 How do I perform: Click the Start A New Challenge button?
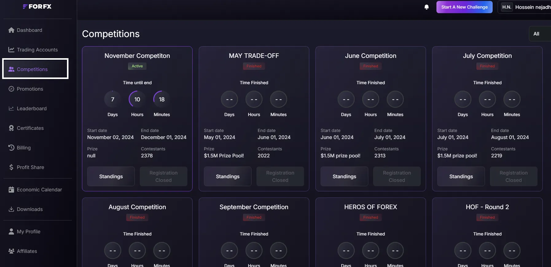(464, 7)
